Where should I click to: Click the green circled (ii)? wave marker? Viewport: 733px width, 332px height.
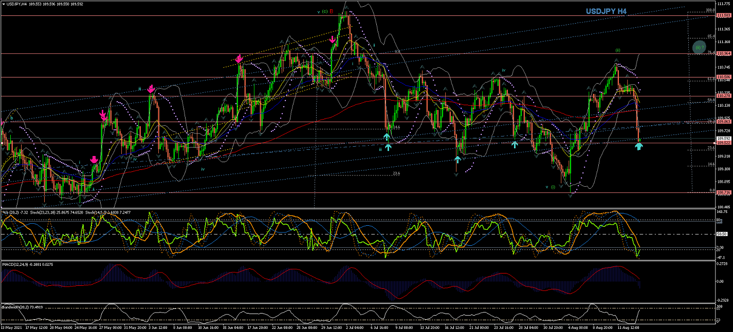699,47
